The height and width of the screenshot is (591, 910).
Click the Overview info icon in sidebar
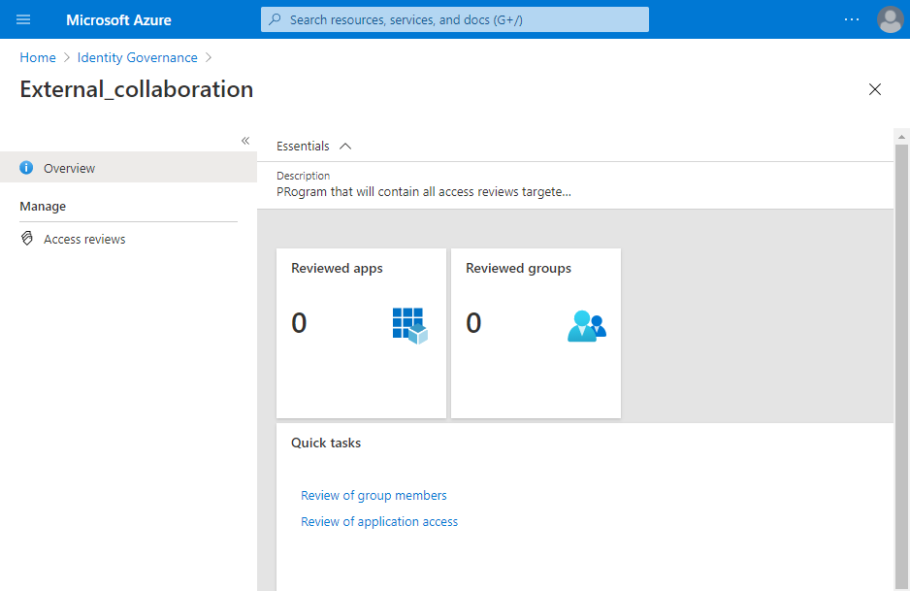(x=26, y=167)
